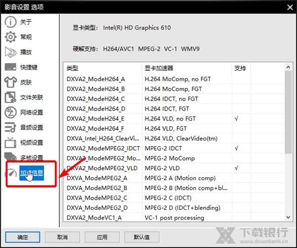Click the vertical scrollbar thumb
297x248 pixels.
pyautogui.click(x=288, y=112)
